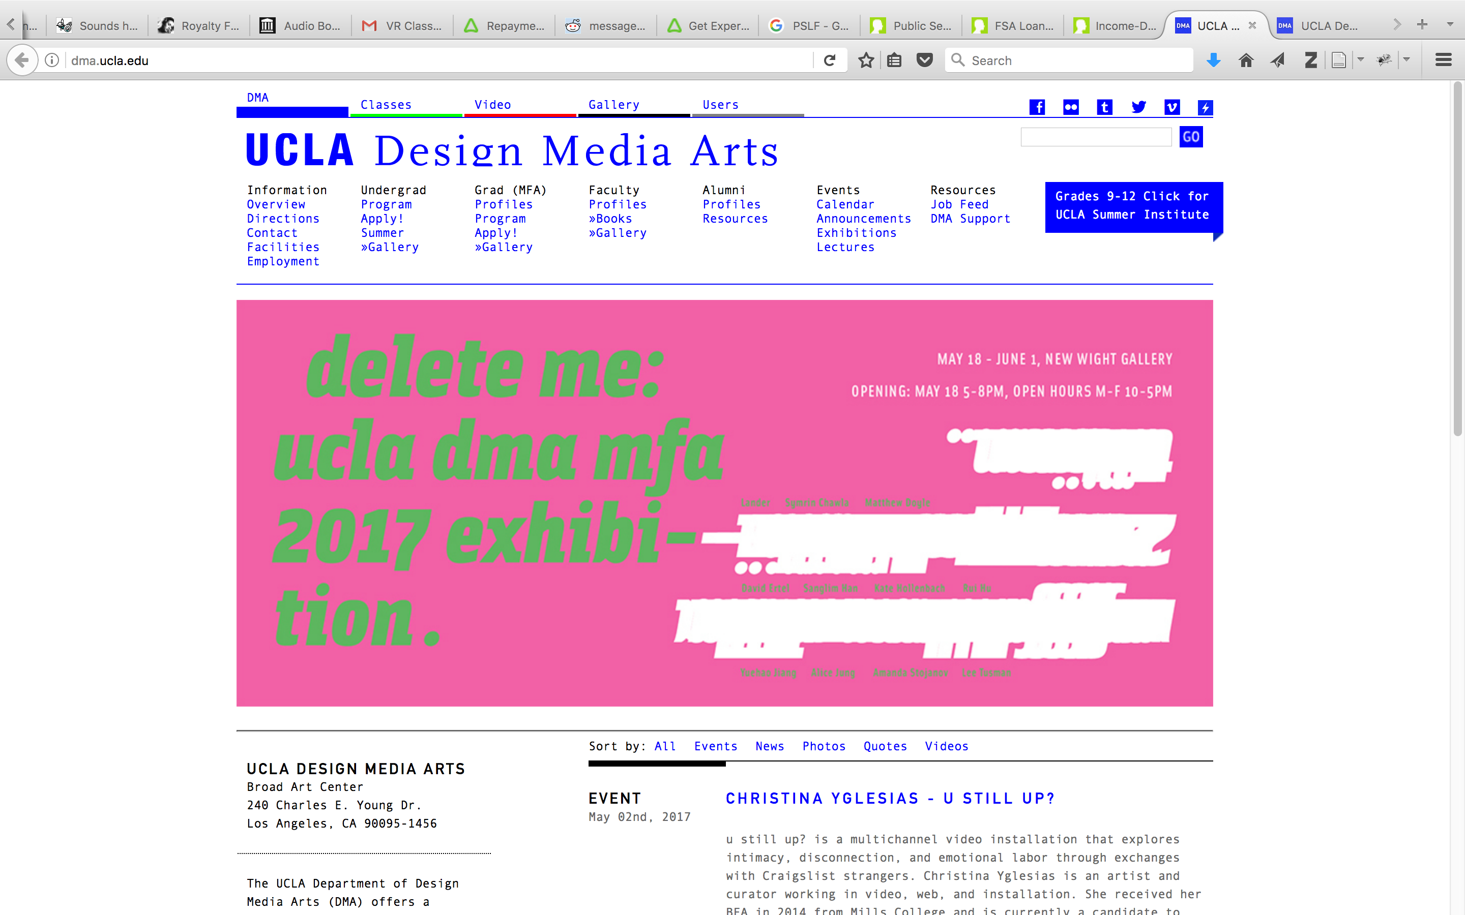This screenshot has height=915, width=1465.
Task: Reload the current page
Action: (x=830, y=60)
